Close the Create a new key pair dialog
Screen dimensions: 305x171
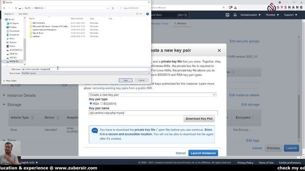click(x=219, y=50)
